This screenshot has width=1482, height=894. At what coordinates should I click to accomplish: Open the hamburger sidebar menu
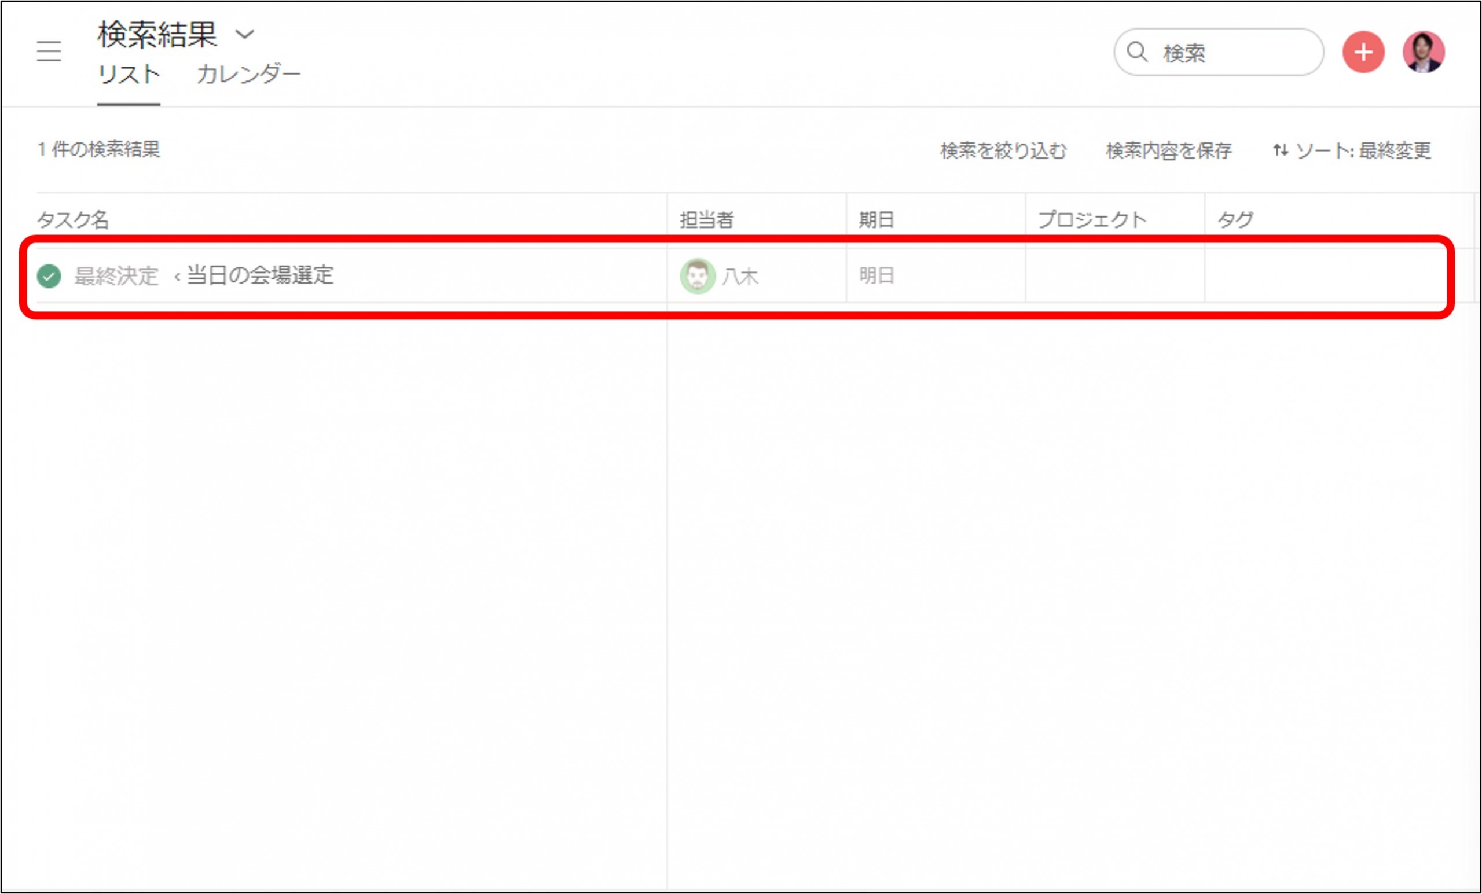(x=49, y=51)
